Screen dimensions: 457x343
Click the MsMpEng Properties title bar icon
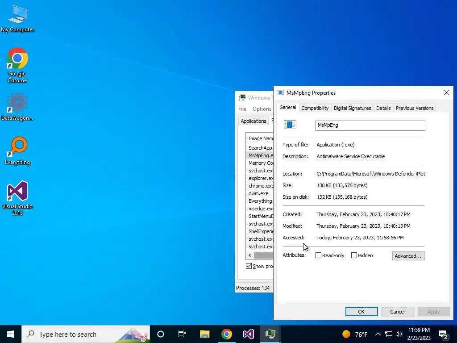(x=281, y=92)
